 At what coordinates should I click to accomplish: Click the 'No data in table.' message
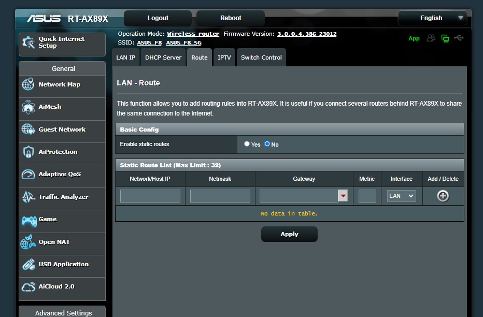(289, 213)
